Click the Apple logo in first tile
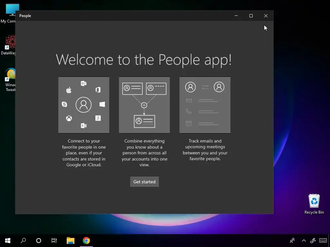 [x=69, y=90]
